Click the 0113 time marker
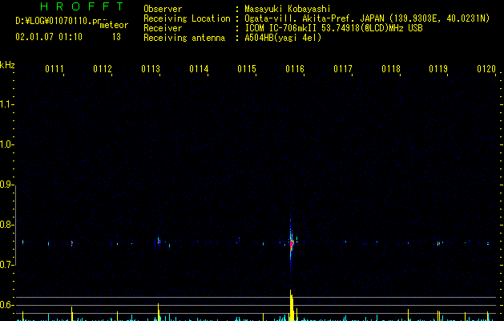Viewport: 504px width, 321px height. coord(151,69)
